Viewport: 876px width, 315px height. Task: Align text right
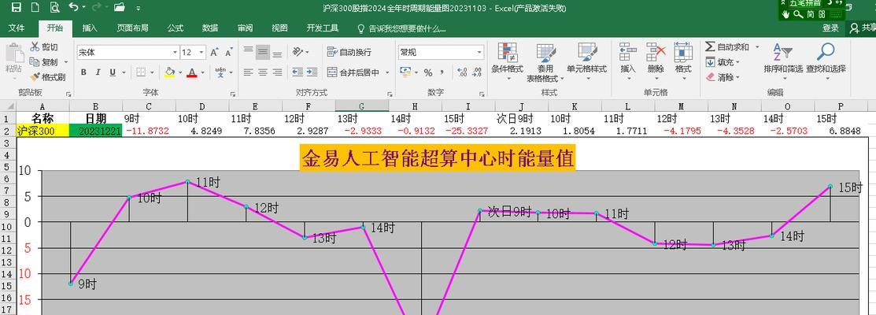pyautogui.click(x=277, y=72)
